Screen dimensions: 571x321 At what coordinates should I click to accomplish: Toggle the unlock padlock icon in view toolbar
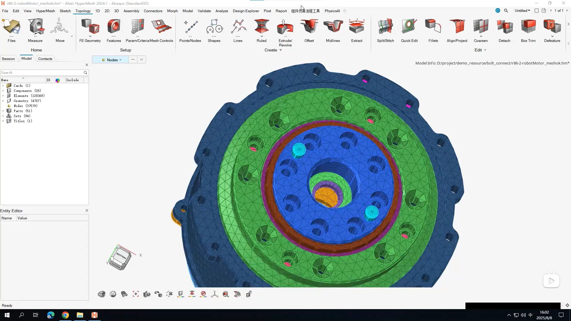coord(249,294)
